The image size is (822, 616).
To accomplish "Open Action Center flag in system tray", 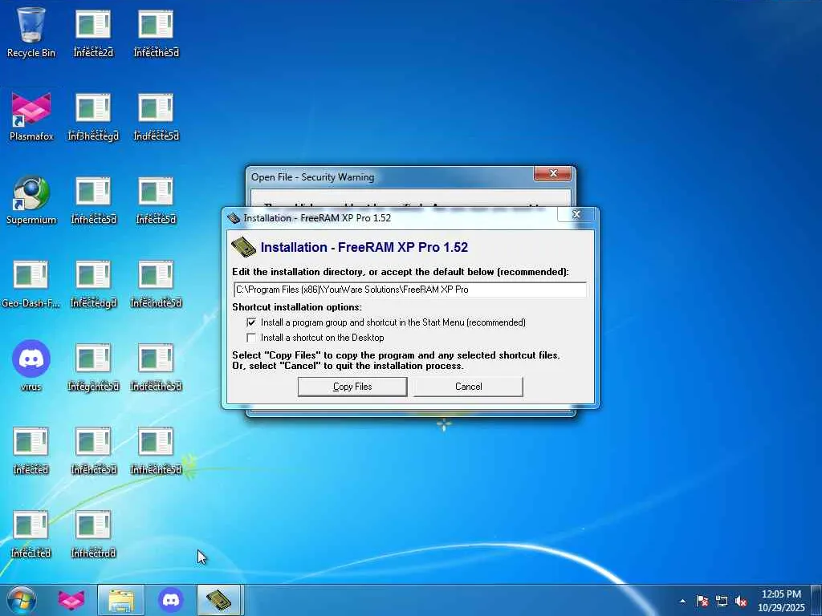I will pos(702,601).
